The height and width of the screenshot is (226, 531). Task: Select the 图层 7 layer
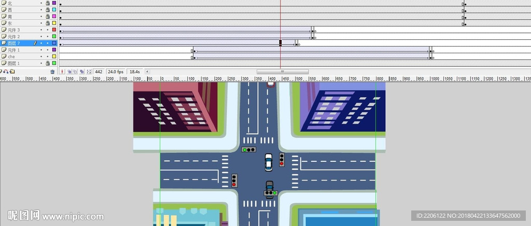(x=14, y=43)
